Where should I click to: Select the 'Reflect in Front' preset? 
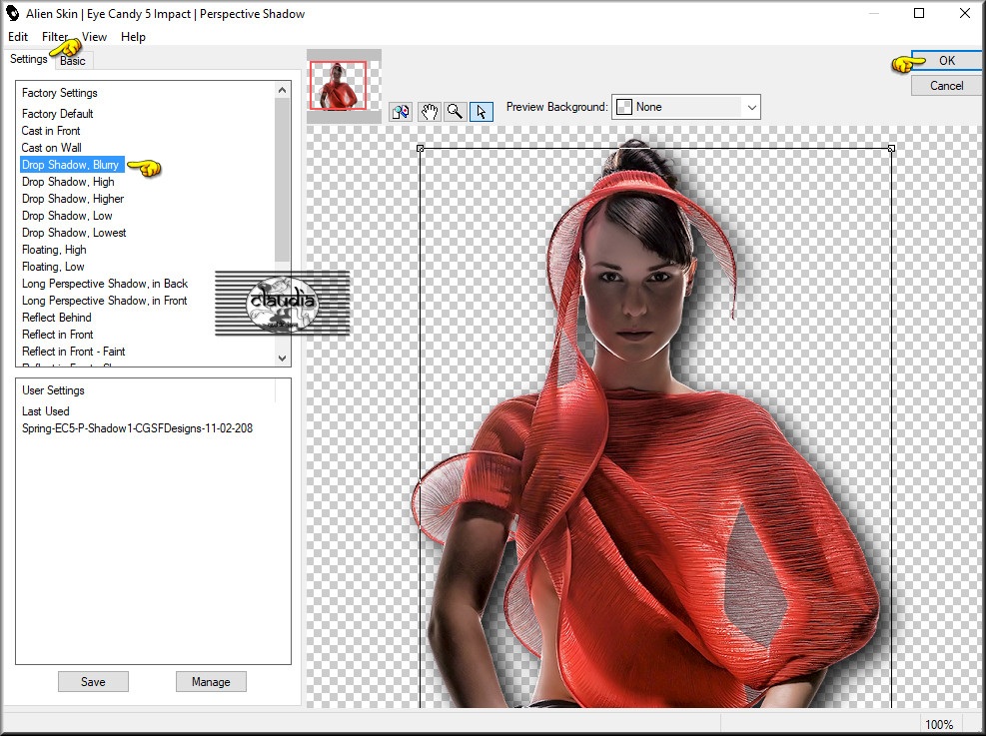[57, 335]
